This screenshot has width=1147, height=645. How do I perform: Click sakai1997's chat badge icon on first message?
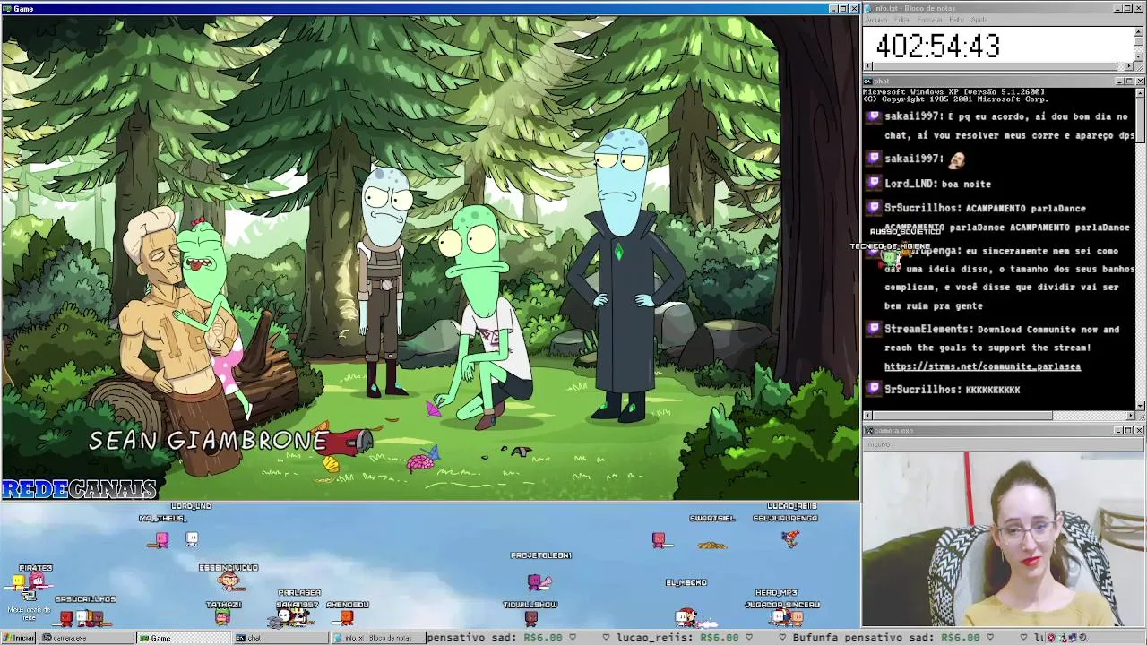point(874,116)
